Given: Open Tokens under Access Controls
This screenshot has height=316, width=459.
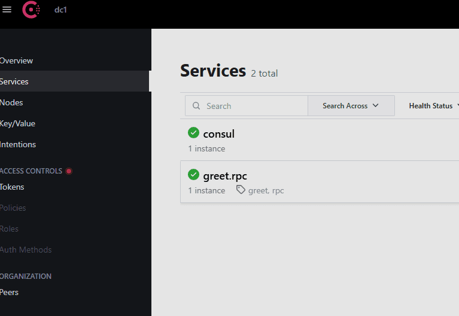Looking at the screenshot, I should [13, 187].
